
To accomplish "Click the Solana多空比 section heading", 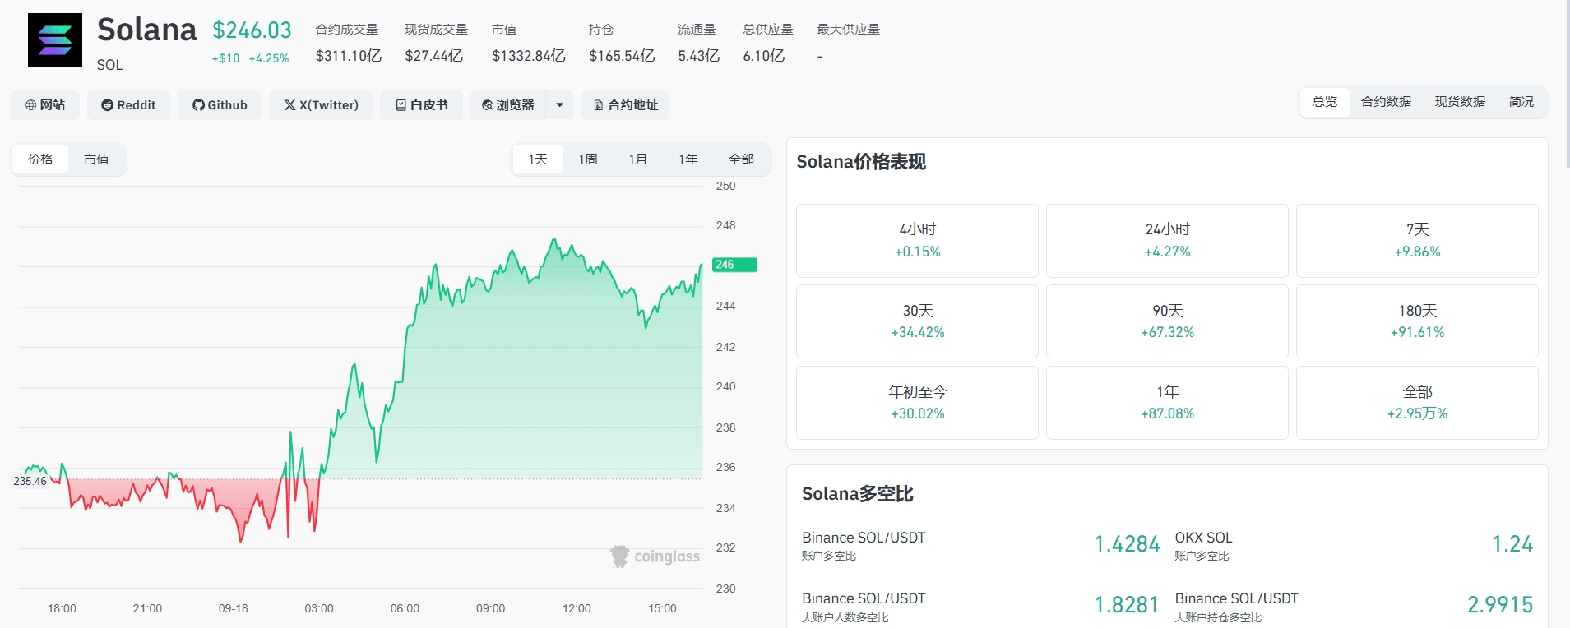I will click(x=858, y=494).
